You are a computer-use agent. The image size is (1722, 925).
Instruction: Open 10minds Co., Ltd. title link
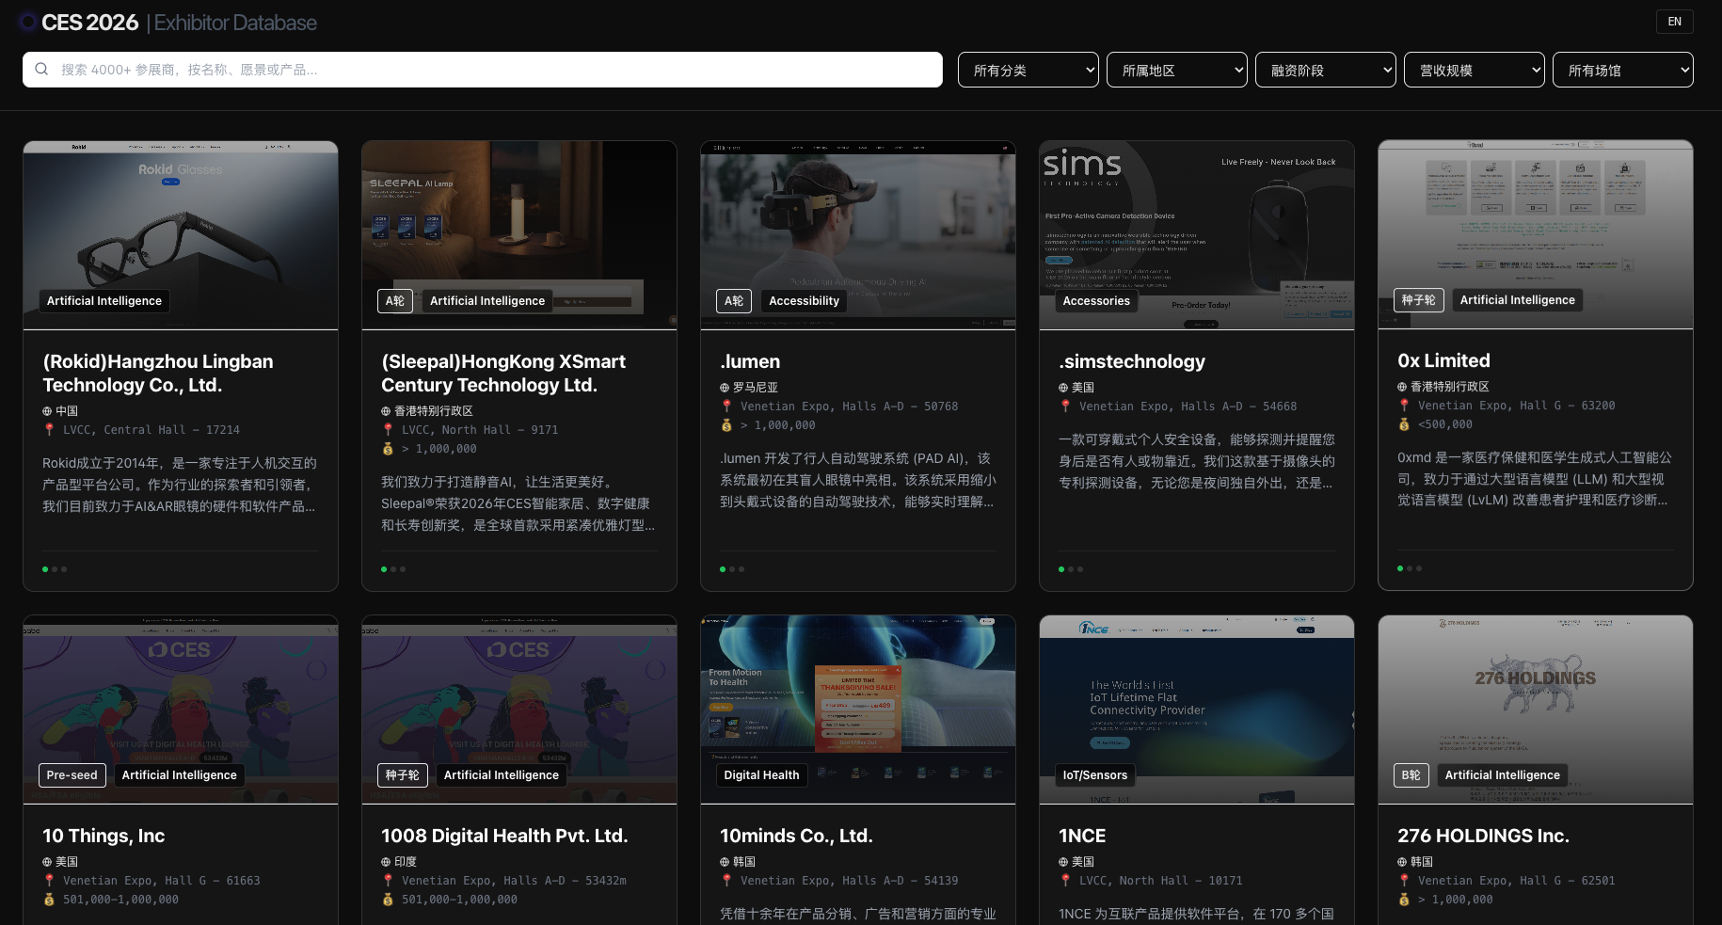pyautogui.click(x=796, y=836)
